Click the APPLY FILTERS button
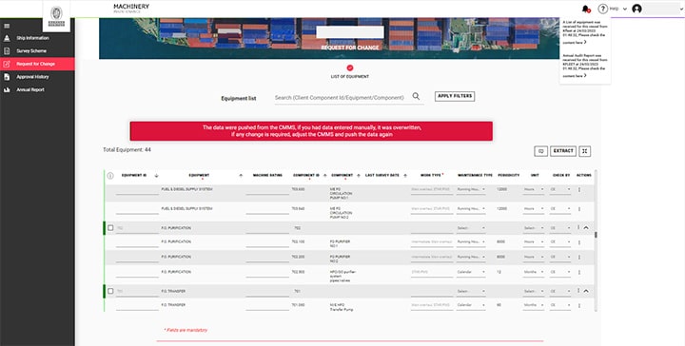 point(455,96)
